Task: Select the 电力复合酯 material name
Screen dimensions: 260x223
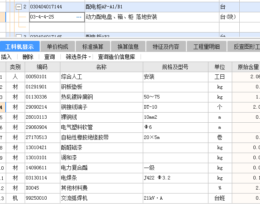Action: 101,168
